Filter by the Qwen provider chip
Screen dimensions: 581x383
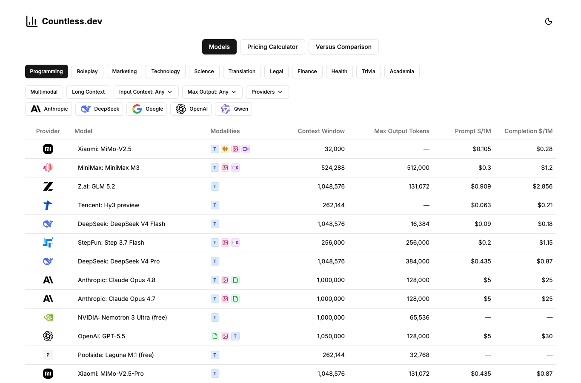(x=233, y=109)
